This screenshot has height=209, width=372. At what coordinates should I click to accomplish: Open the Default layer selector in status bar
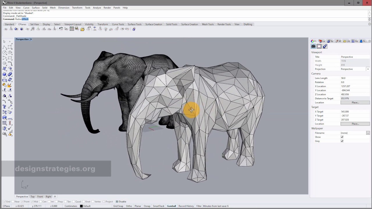point(85,206)
